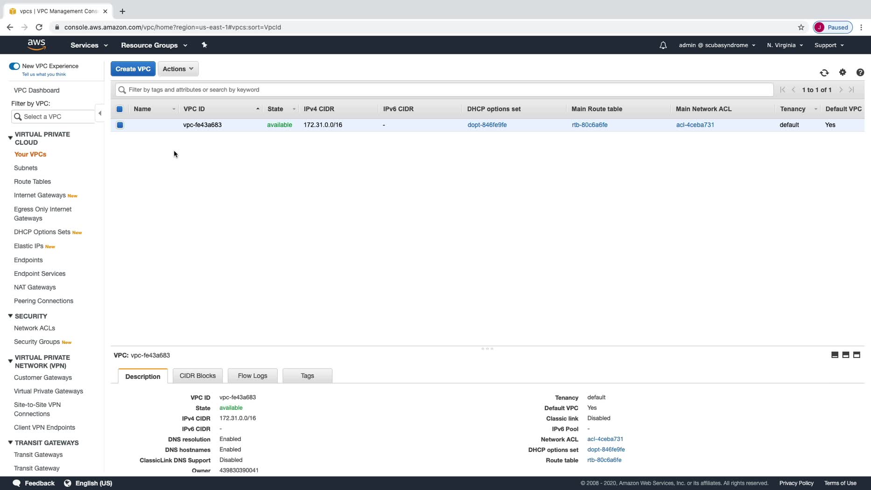Screen dimensions: 871x490
Task: Click the Select a VPC filter field
Action: coord(53,117)
